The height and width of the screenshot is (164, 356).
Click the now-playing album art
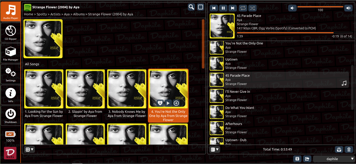click(222, 26)
